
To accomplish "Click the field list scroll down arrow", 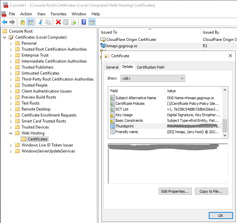I will tap(225, 135).
